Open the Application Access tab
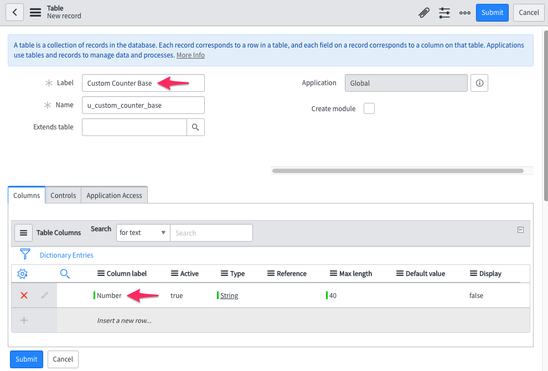This screenshot has height=371, width=548. pyautogui.click(x=114, y=195)
